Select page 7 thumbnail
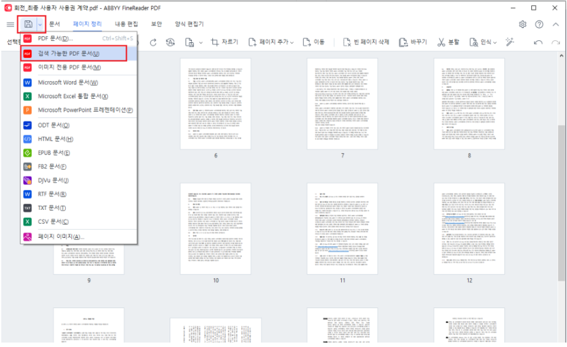 (342, 104)
